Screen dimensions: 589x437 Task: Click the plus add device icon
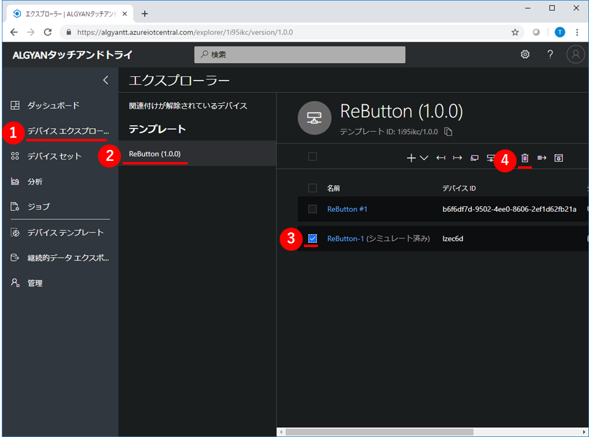pyautogui.click(x=411, y=158)
